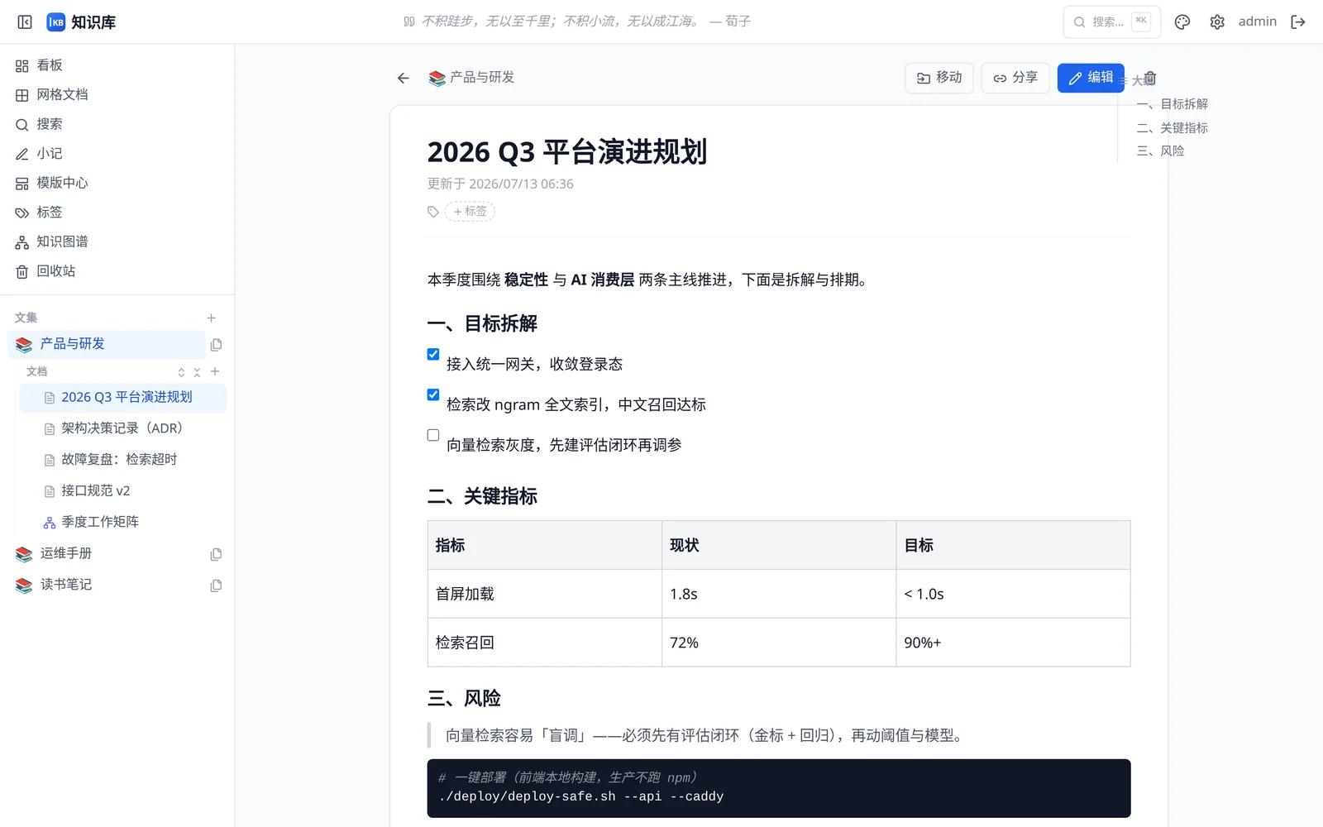
Task: Uncheck 检索改 ngram 全文索引 item
Action: [433, 394]
